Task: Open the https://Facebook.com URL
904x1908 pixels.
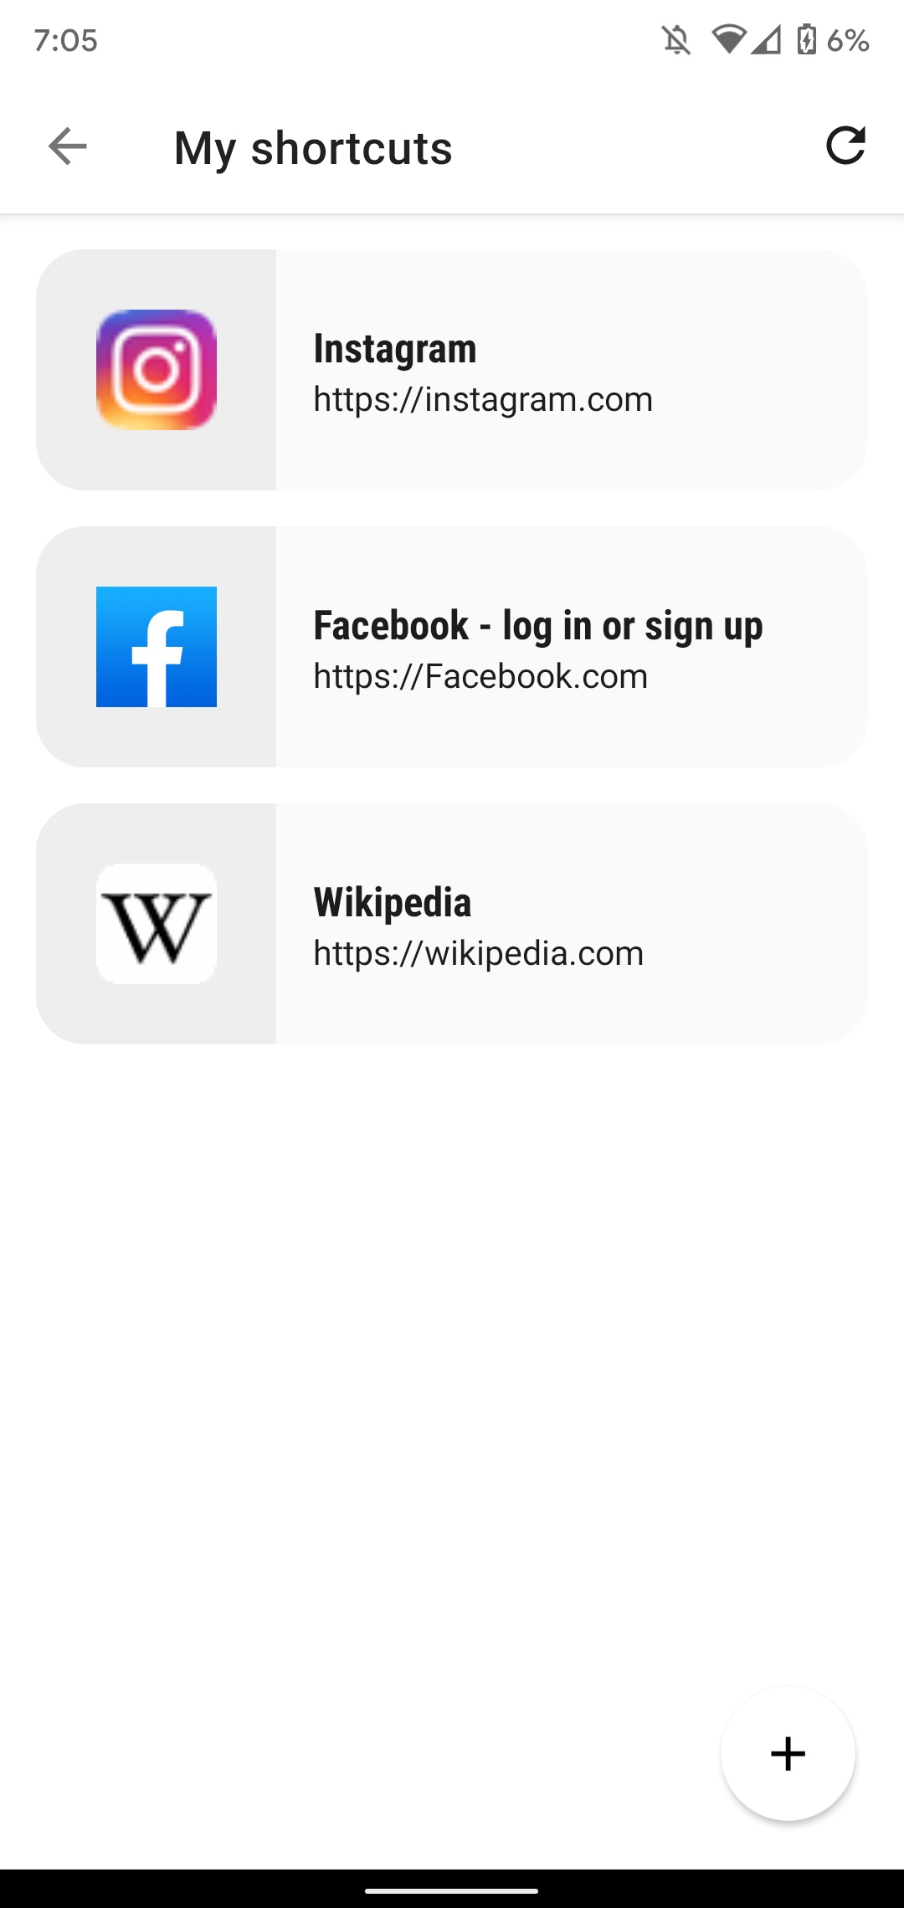Action: click(480, 676)
